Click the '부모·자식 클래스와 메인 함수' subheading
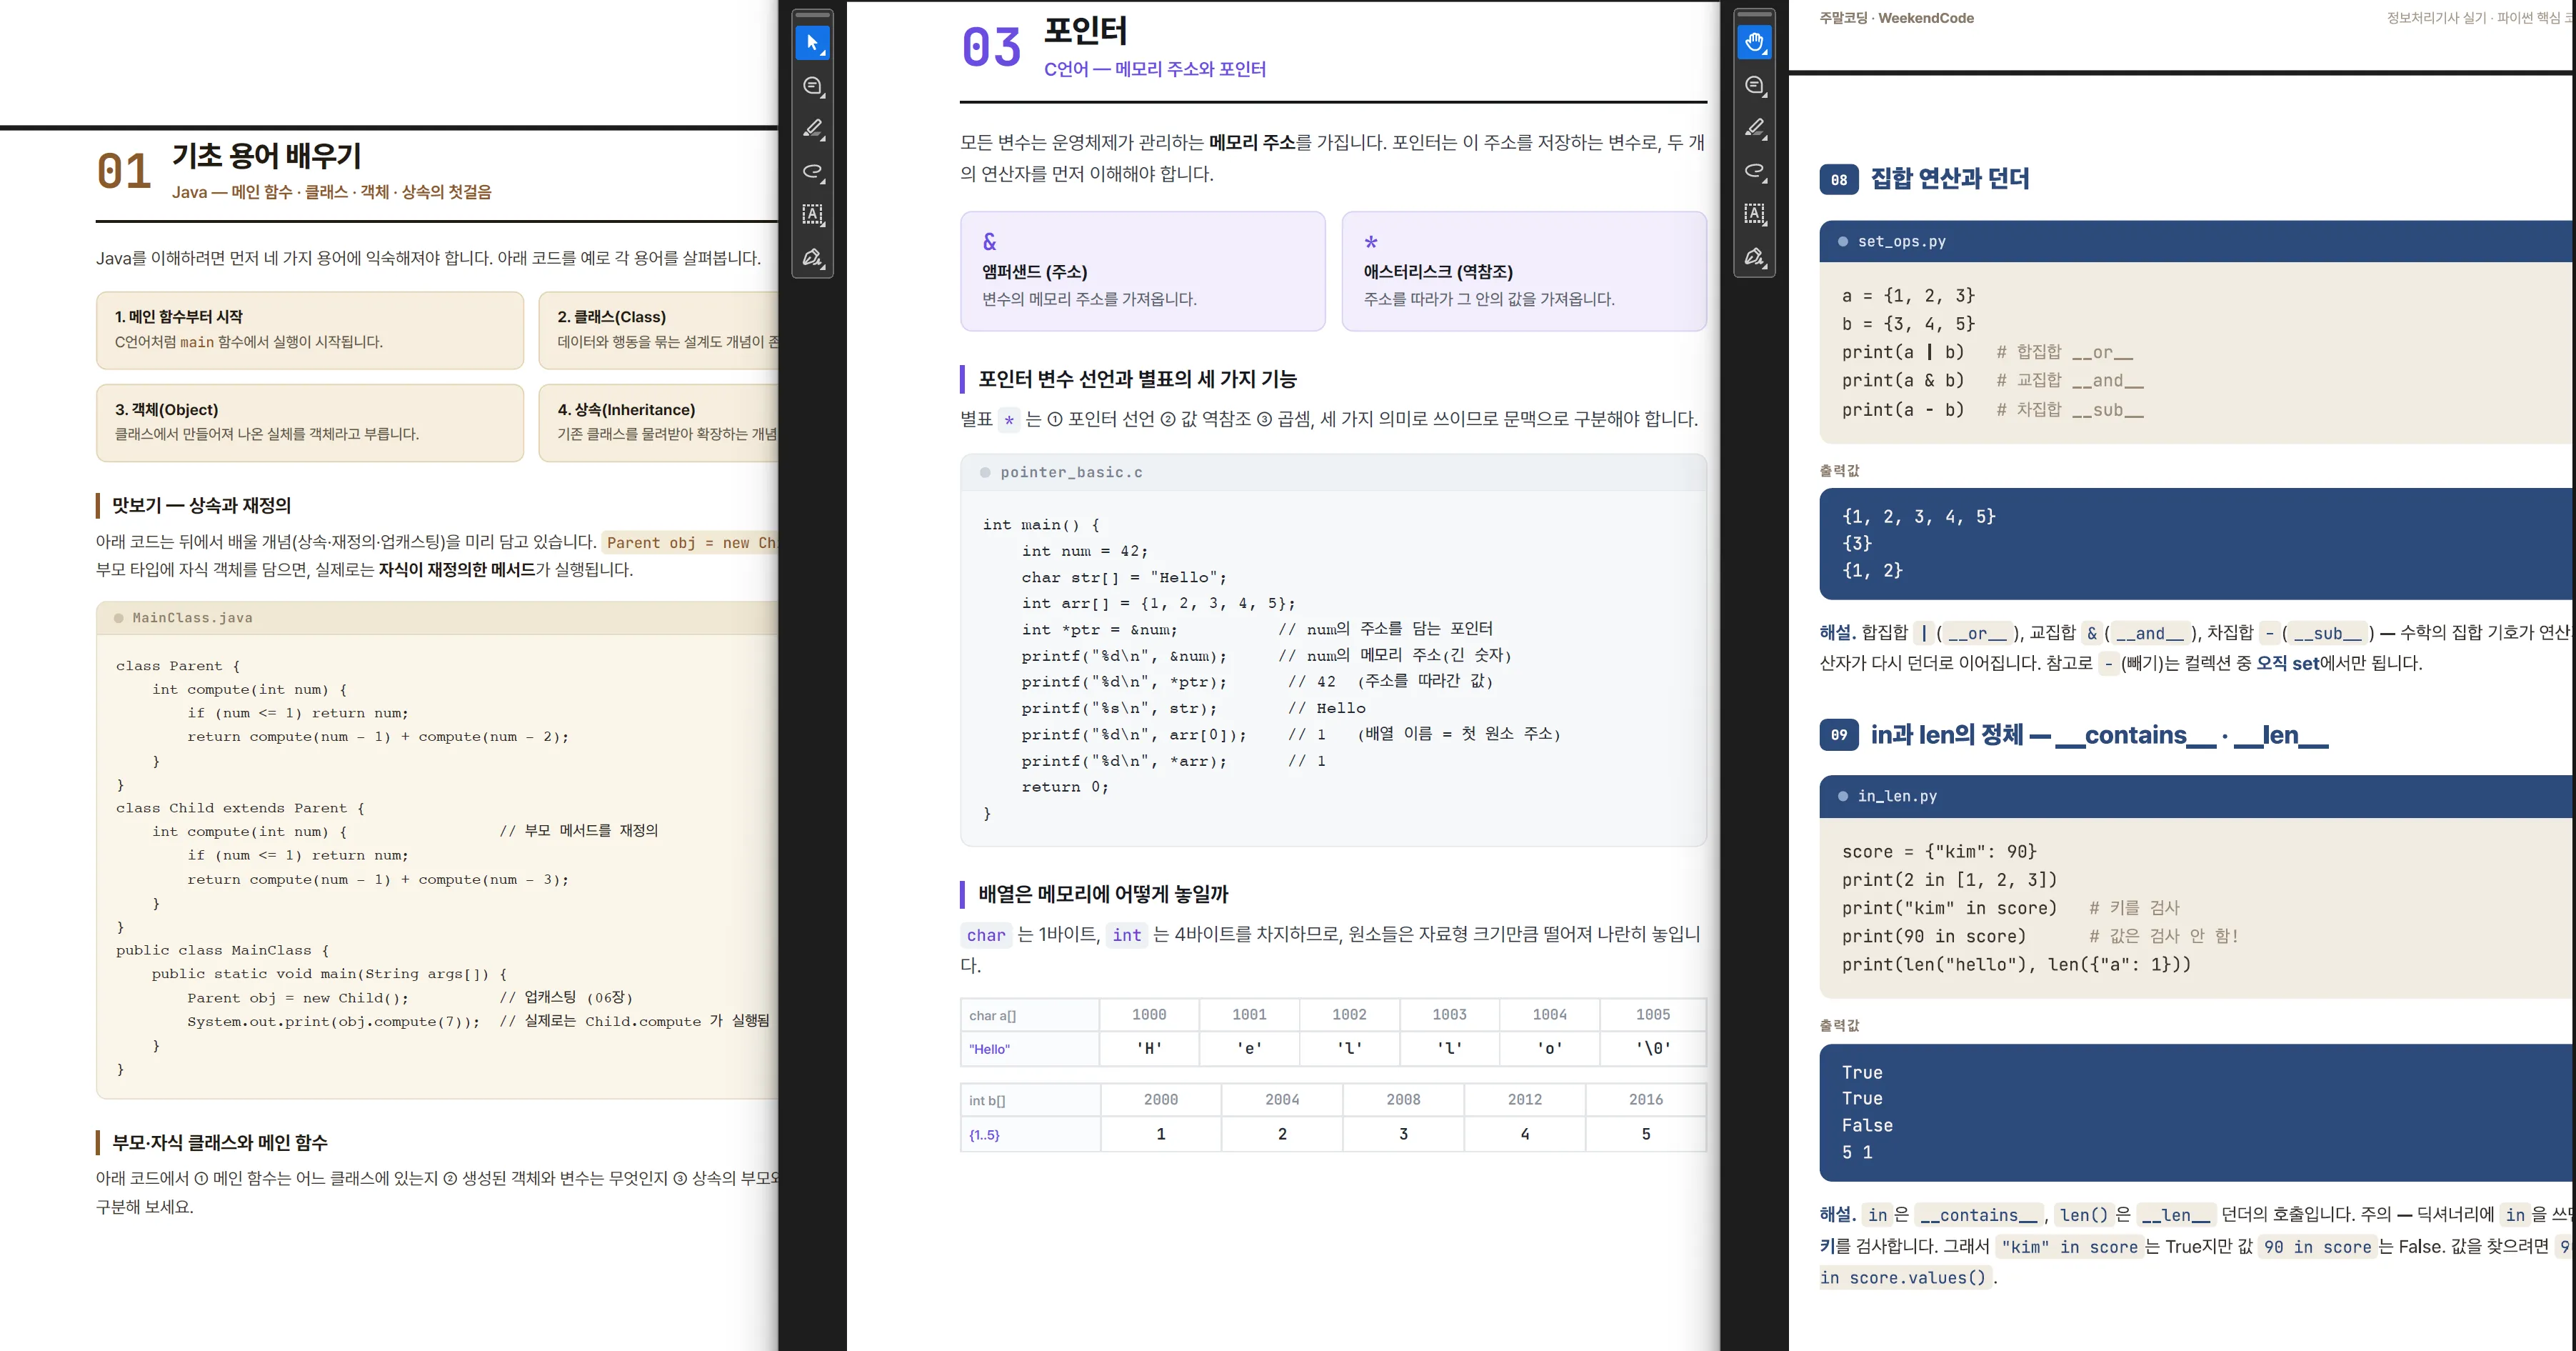This screenshot has height=1351, width=2576. point(220,1143)
